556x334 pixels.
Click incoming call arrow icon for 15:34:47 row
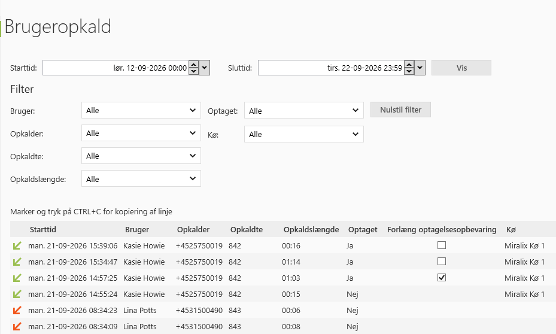(17, 262)
